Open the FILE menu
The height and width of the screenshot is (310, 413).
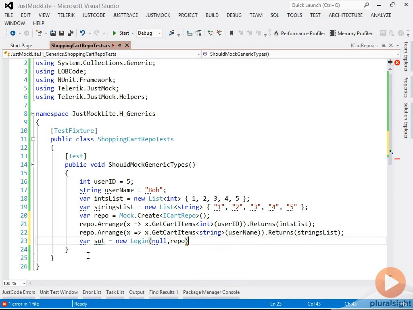(x=9, y=15)
